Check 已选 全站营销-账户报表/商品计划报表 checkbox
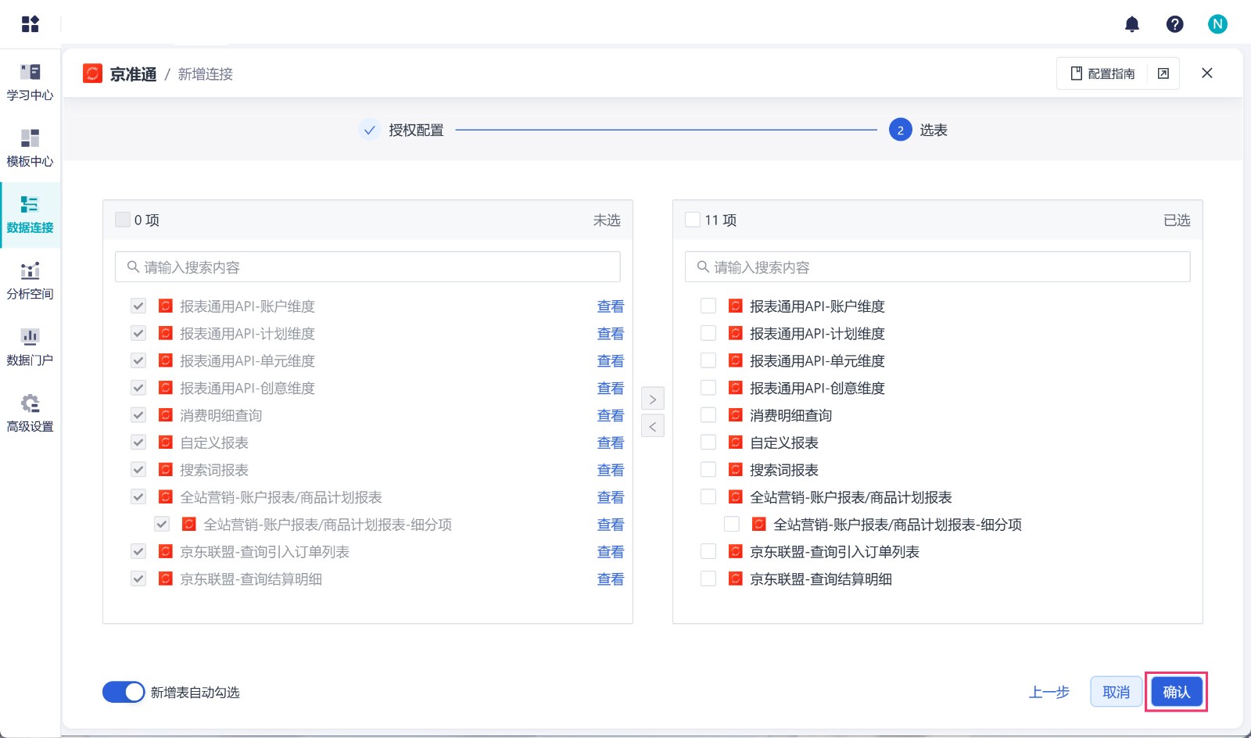 pyautogui.click(x=708, y=497)
